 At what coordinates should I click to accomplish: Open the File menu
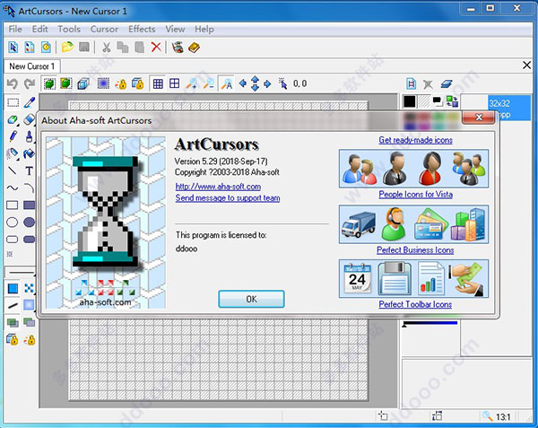point(15,30)
